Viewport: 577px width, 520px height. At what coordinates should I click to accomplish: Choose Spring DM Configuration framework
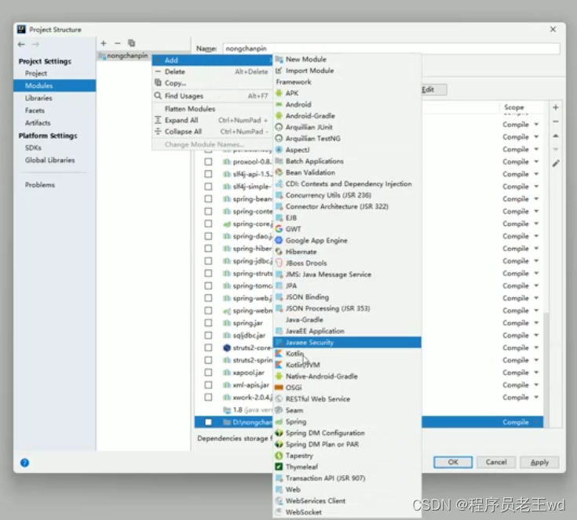click(x=347, y=433)
